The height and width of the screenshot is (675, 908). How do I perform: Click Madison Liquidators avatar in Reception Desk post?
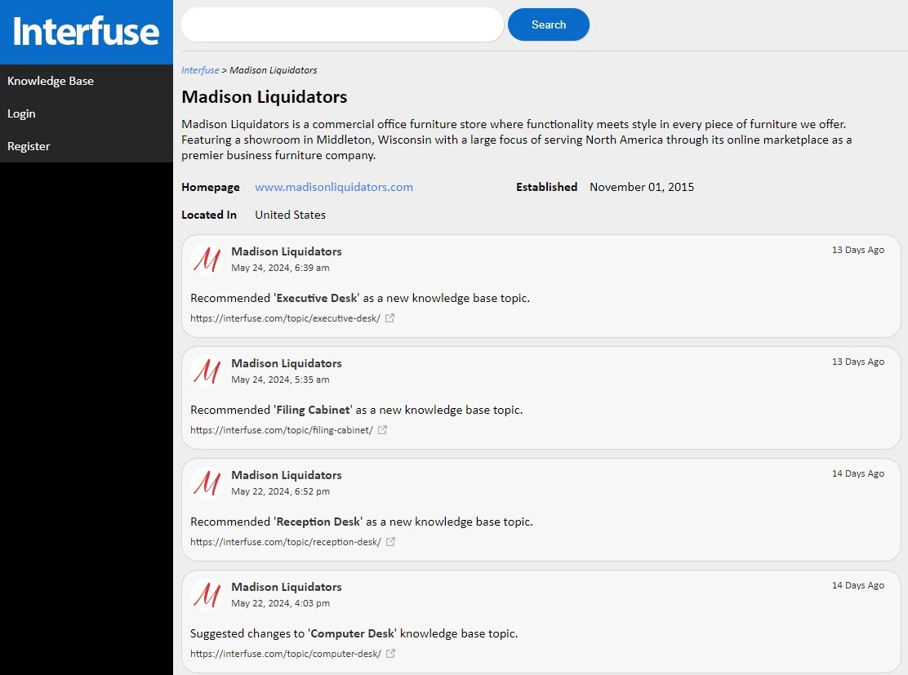(207, 482)
